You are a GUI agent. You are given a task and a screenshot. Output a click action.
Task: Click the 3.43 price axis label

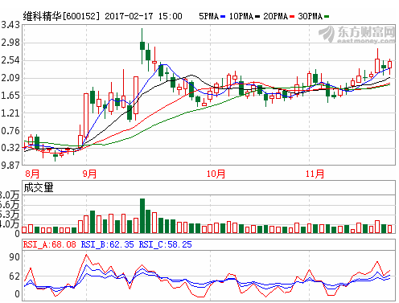tap(10, 25)
